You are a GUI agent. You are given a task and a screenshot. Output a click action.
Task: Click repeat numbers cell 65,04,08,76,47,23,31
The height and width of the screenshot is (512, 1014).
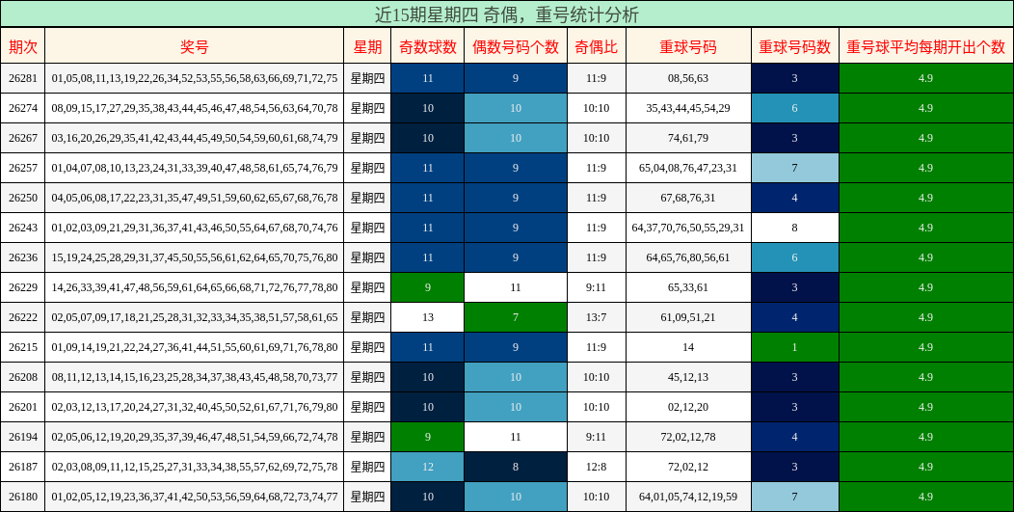click(688, 168)
